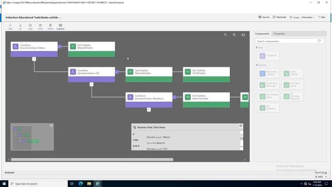Viewport: 332px width, 187px height.
Task: Fit the diagram to canvas
Action: pos(243,35)
